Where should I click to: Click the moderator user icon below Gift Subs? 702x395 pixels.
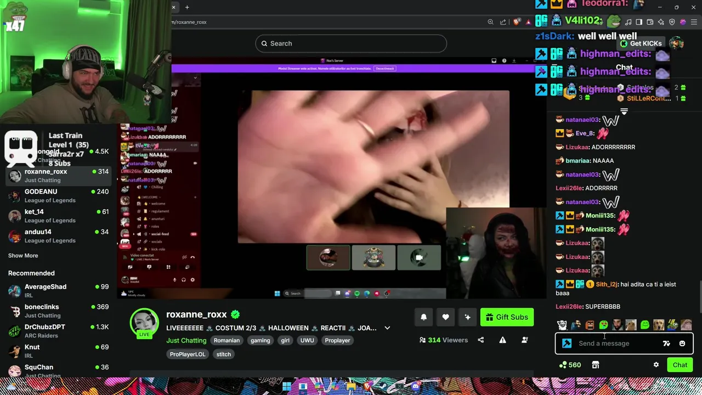point(524,340)
